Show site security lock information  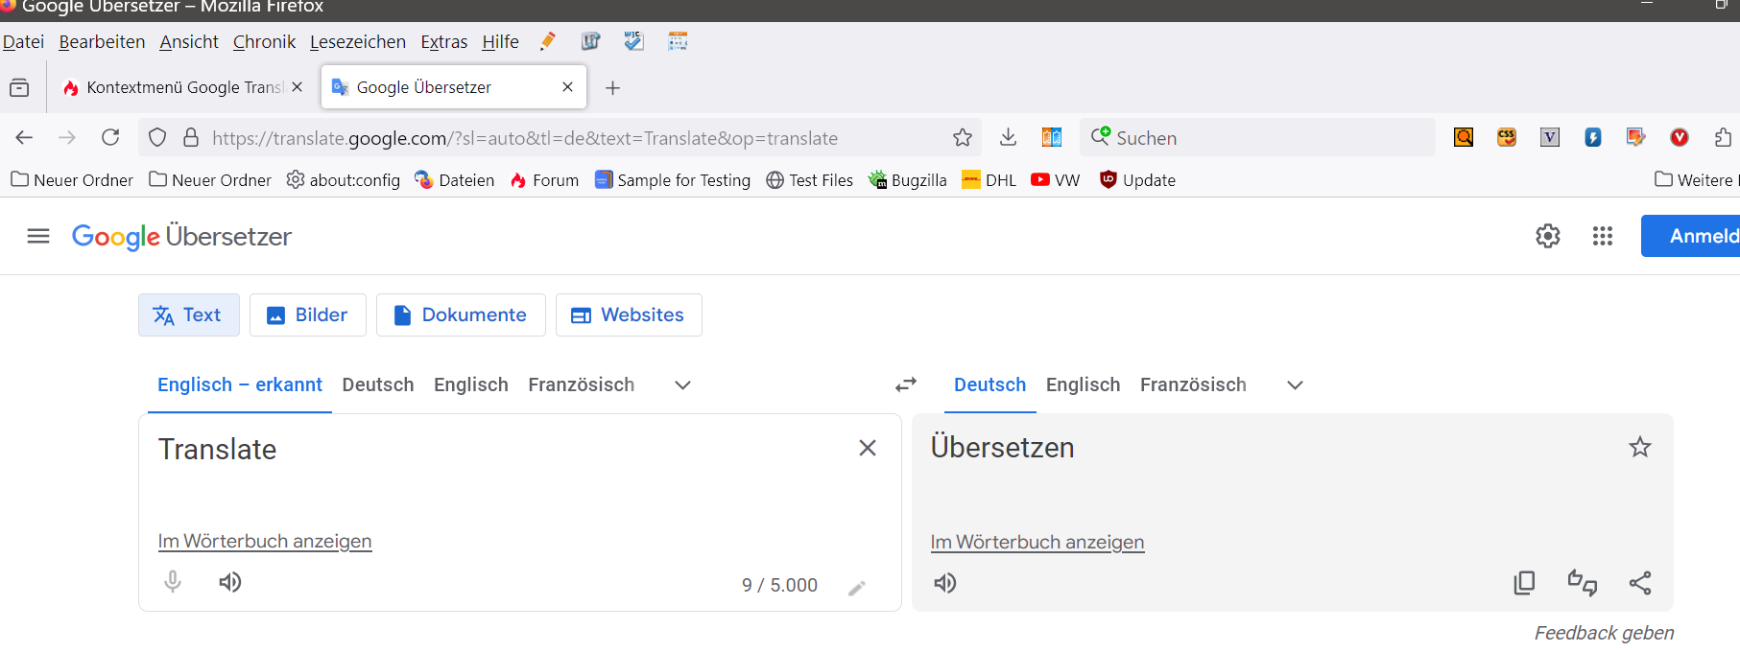point(191,138)
